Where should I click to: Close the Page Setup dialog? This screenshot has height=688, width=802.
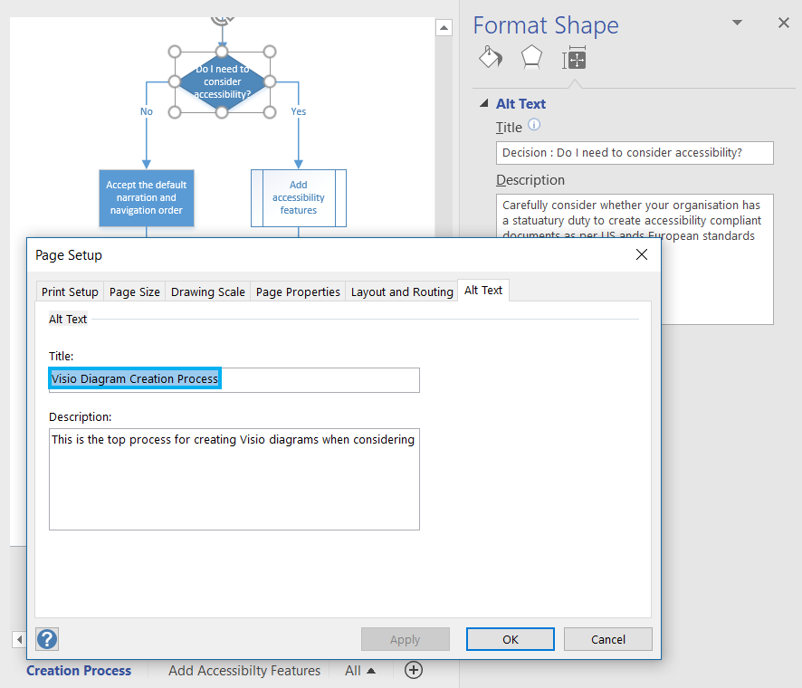coord(642,254)
